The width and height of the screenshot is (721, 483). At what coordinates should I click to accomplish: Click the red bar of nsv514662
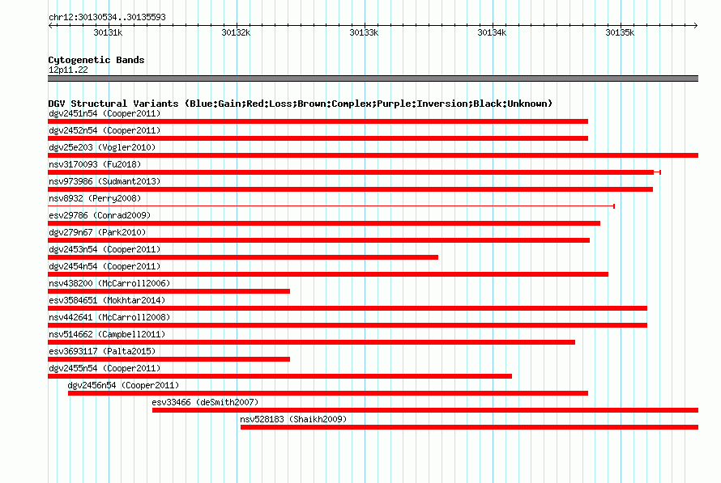tap(311, 342)
